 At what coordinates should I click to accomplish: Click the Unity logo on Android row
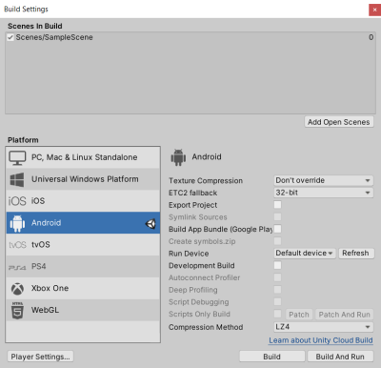tap(150, 224)
